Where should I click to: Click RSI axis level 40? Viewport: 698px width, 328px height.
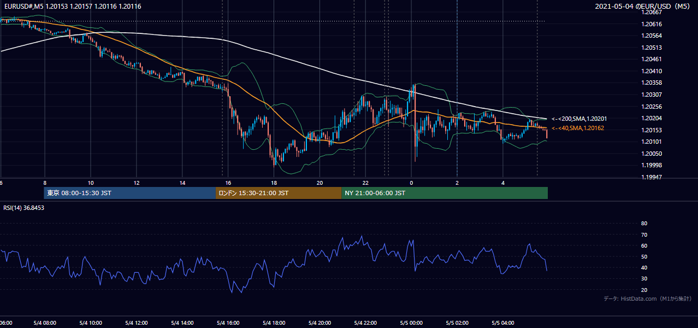pos(644,267)
